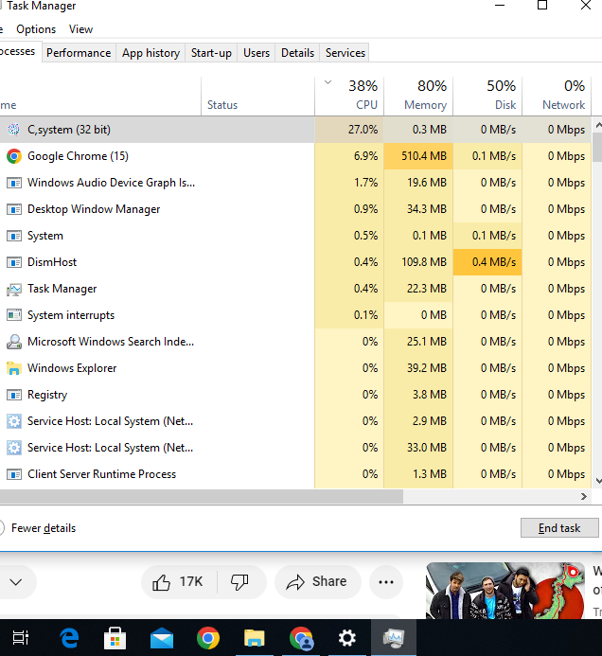Expand the chevron-down button in the browser page

pyautogui.click(x=16, y=581)
